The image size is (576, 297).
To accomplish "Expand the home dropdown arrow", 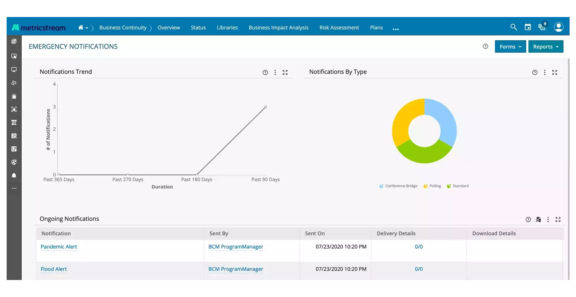I will click(x=87, y=28).
